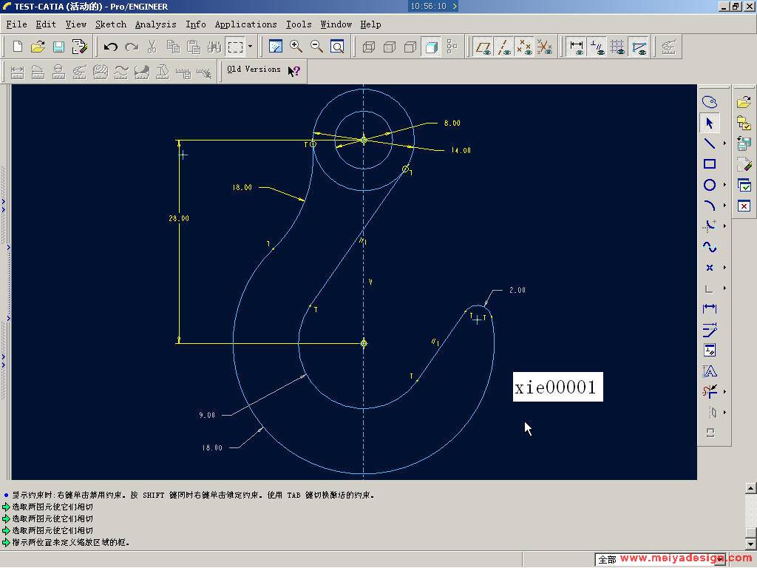Open the Applications menu

coord(245,24)
